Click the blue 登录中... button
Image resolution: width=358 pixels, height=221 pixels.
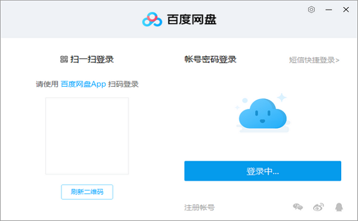click(x=262, y=171)
